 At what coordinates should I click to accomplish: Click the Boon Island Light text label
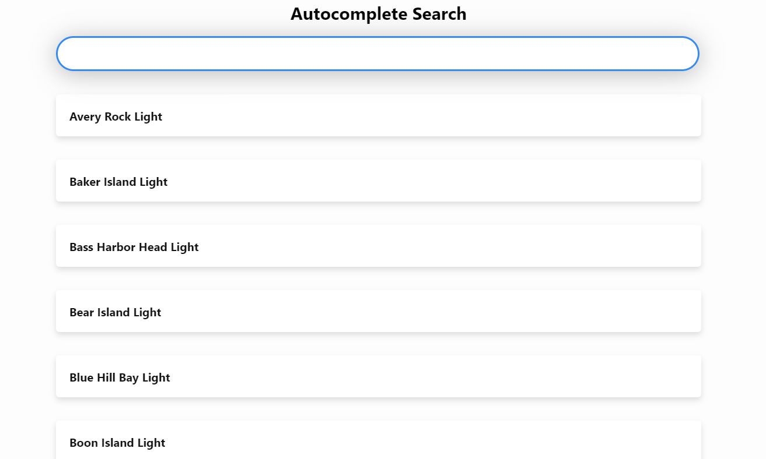point(117,443)
